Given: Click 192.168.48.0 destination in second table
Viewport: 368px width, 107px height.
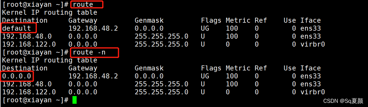Looking at the screenshot, I should pyautogui.click(x=27, y=84).
